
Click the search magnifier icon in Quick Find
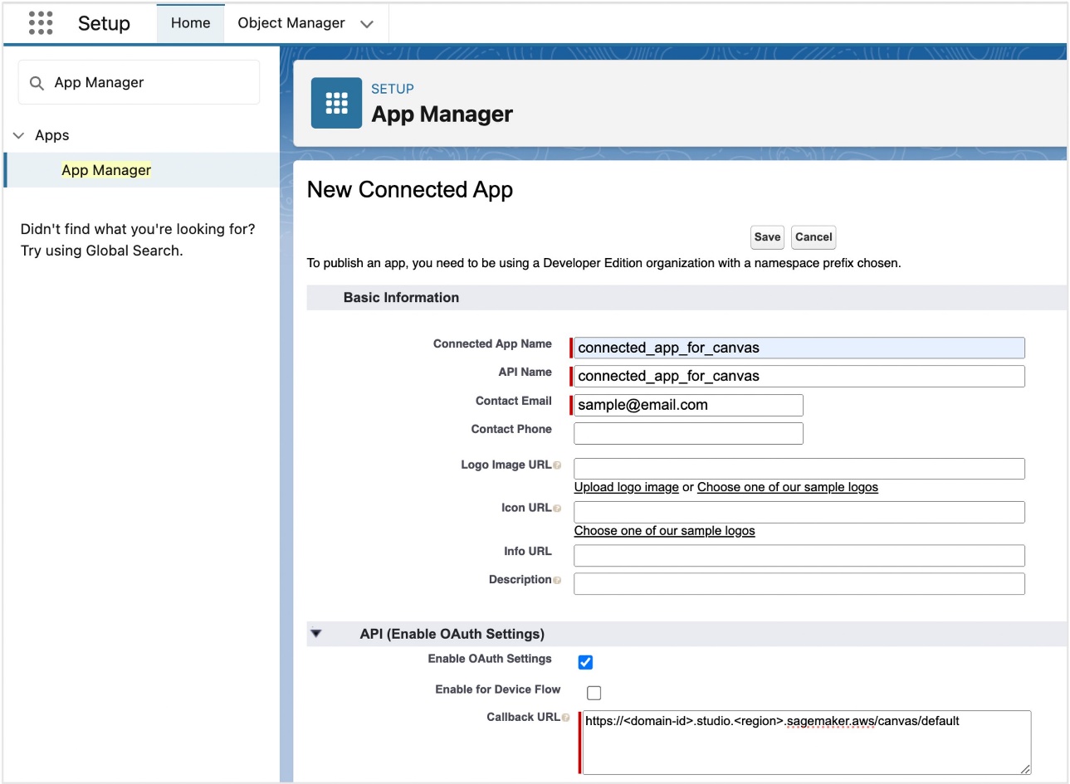(37, 83)
